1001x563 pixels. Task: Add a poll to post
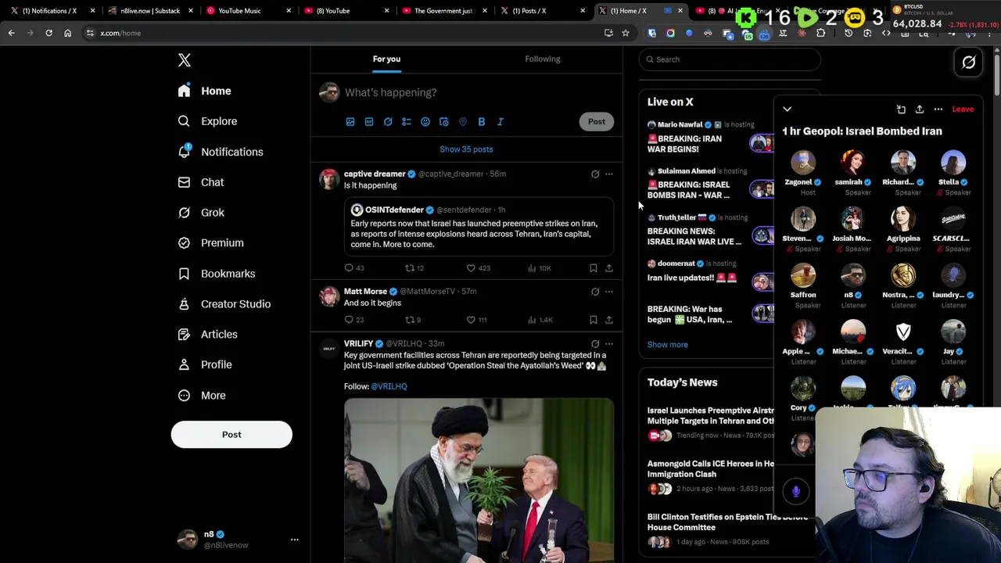(407, 122)
